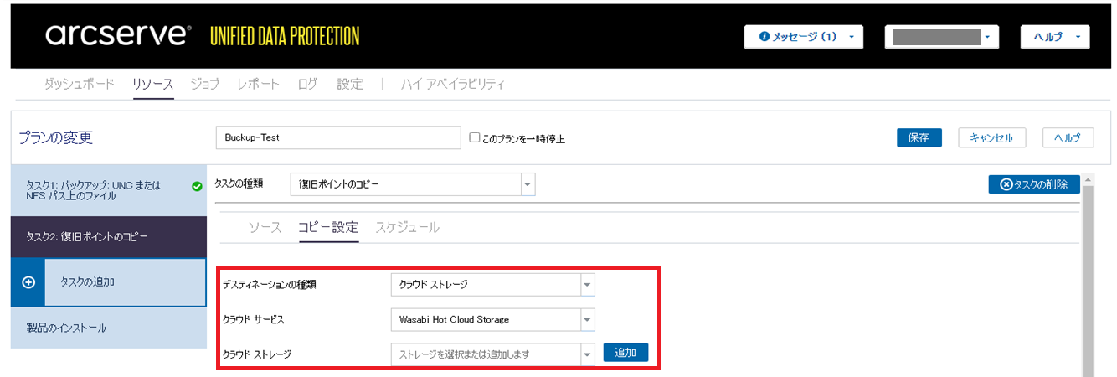This screenshot has height=377, width=1117.
Task: Click the キャンセル button
Action: click(x=991, y=137)
